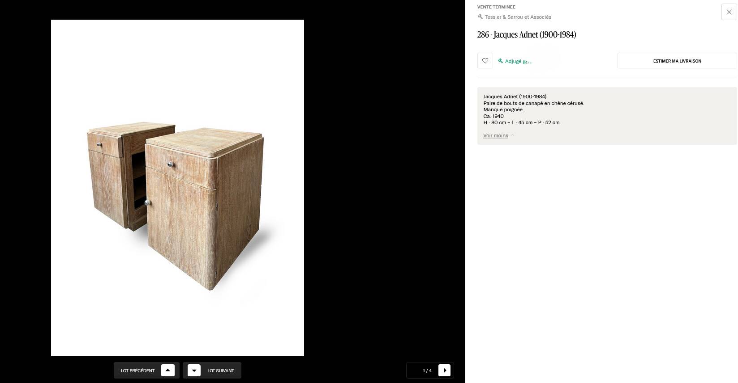The image size is (738, 383).
Task: Click description line Paire de bouts de canapé
Action: pos(534,103)
